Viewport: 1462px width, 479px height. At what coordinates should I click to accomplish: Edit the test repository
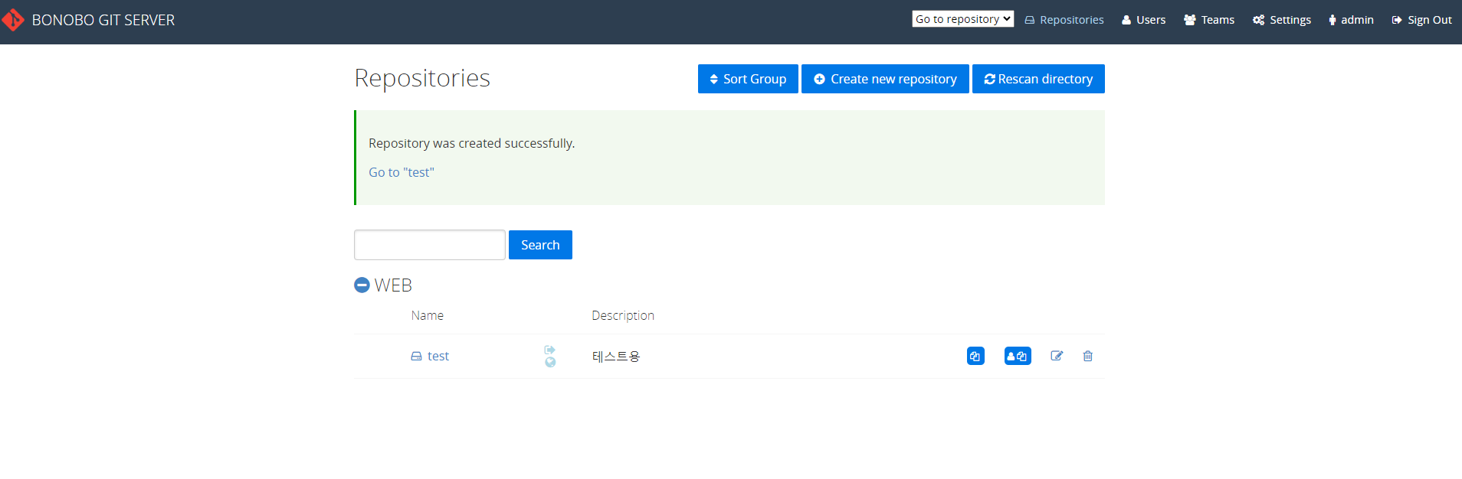click(1057, 356)
